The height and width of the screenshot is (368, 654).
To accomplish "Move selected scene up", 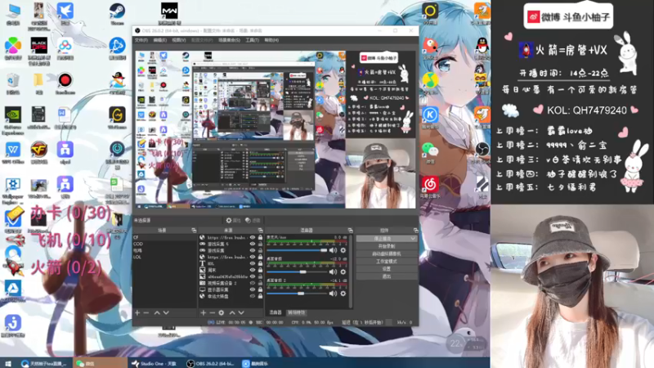I will tap(157, 312).
